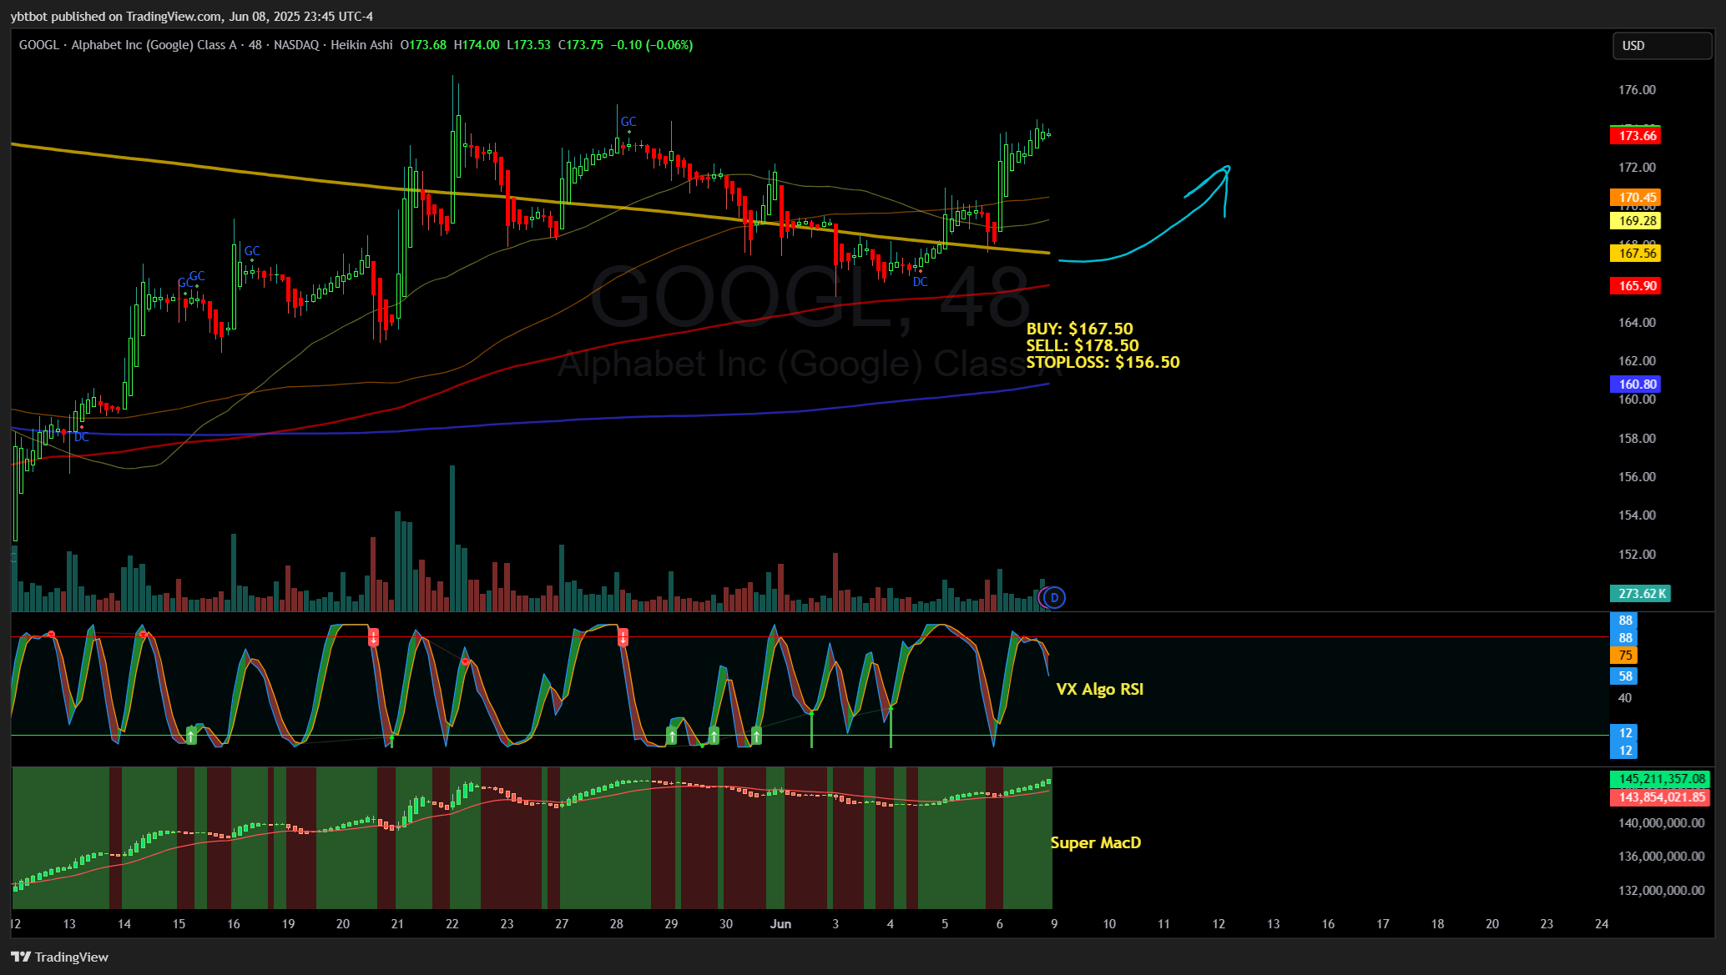Click the red 165.90 price label
This screenshot has width=1726, height=975.
pyautogui.click(x=1636, y=286)
